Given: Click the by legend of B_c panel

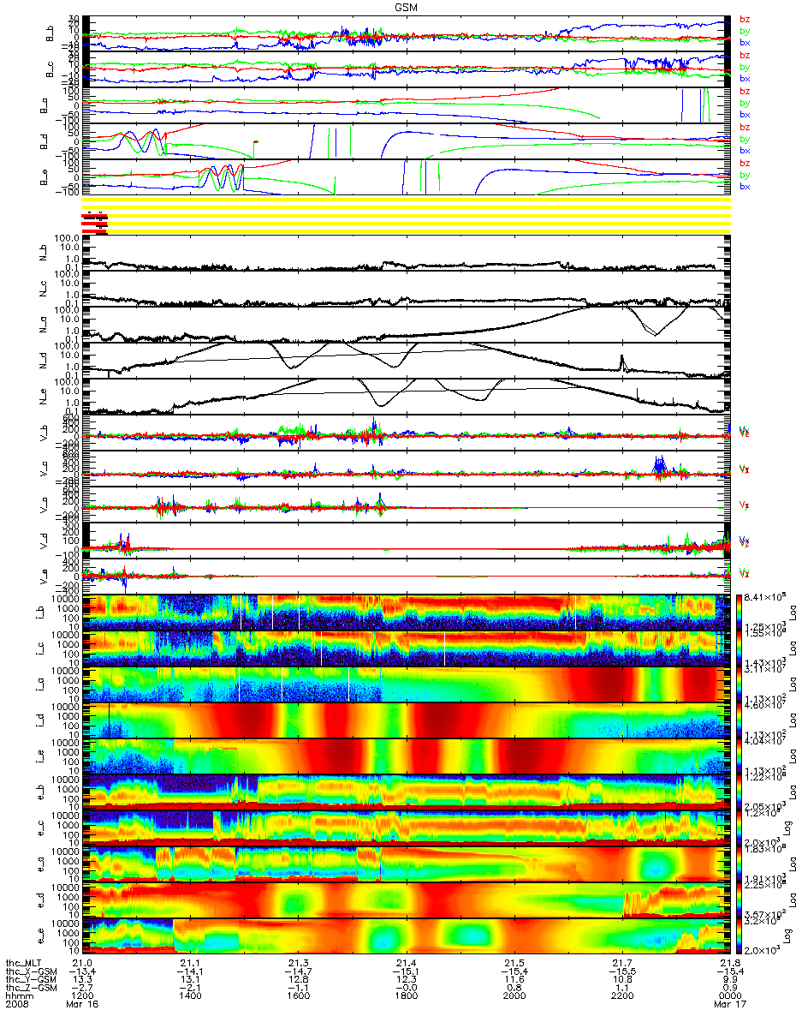Looking at the screenshot, I should pos(745,67).
